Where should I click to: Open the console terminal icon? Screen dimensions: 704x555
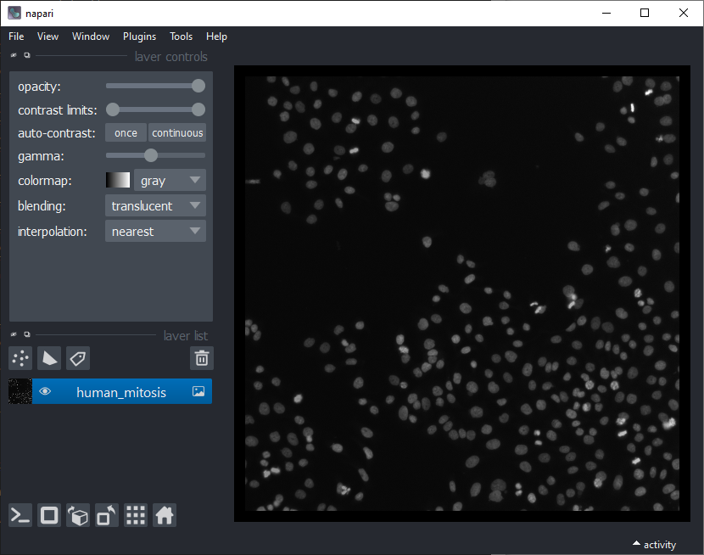[20, 515]
